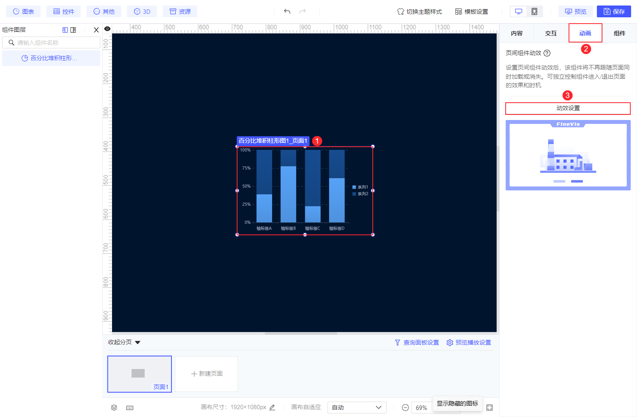The width and height of the screenshot is (637, 417).
Task: Select the 页面1 page thumbnail
Action: (140, 374)
